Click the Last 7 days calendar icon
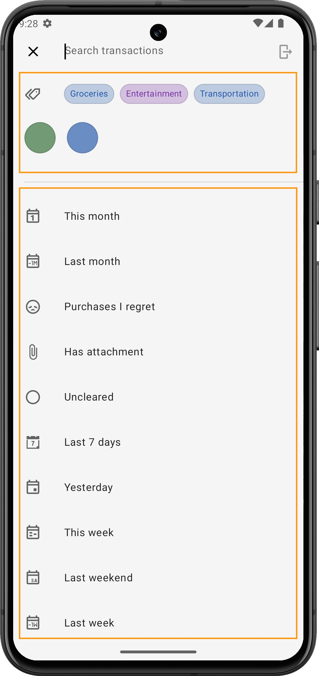 (33, 442)
